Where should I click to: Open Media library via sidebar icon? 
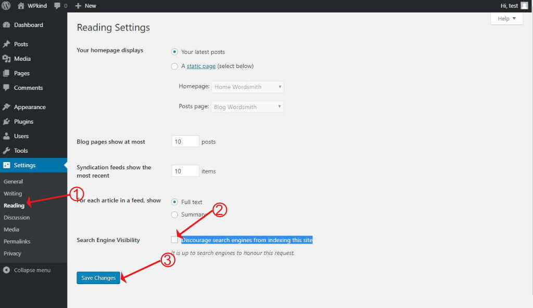[7, 58]
